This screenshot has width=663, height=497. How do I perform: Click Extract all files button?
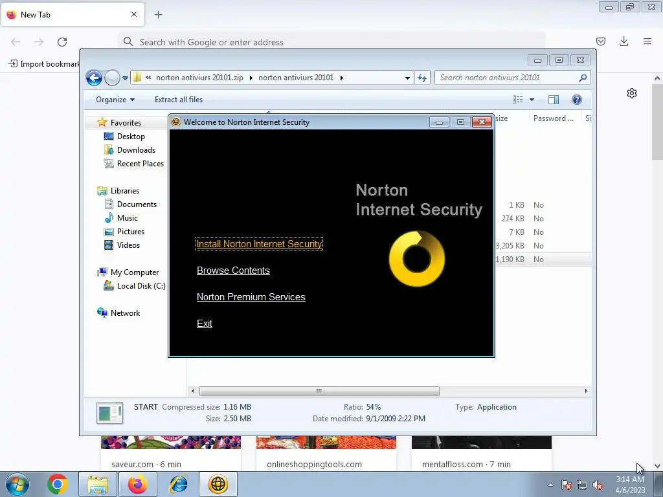[x=179, y=100]
